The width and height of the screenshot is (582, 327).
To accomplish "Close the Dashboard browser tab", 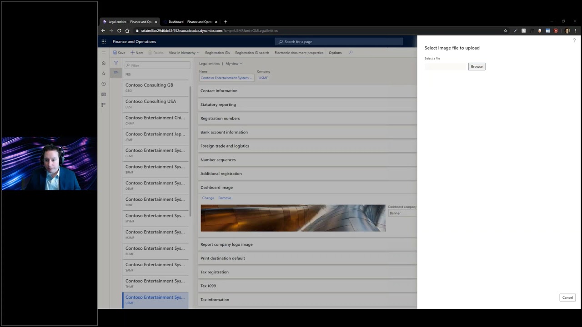I will coord(216,22).
